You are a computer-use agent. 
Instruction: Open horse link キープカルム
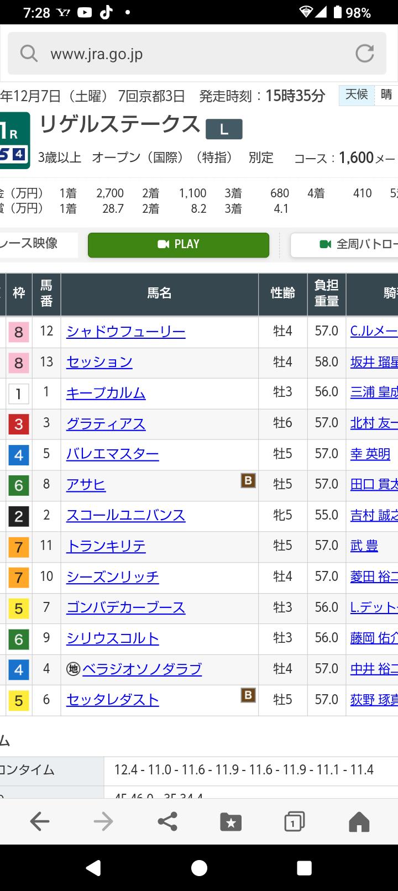coord(106,393)
